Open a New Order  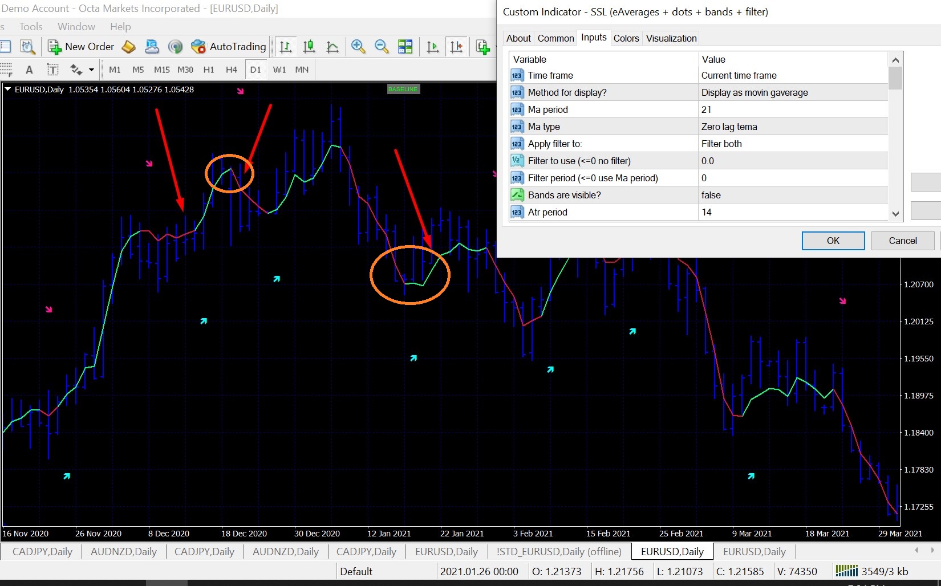[x=81, y=46]
